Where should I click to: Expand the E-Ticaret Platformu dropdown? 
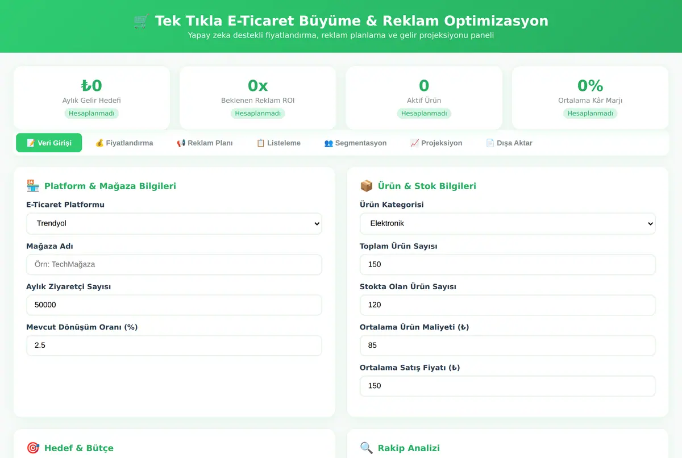(174, 223)
